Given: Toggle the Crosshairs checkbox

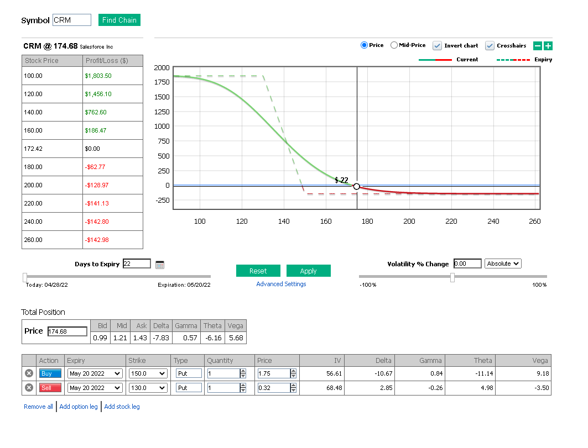Looking at the screenshot, I should coord(490,46).
